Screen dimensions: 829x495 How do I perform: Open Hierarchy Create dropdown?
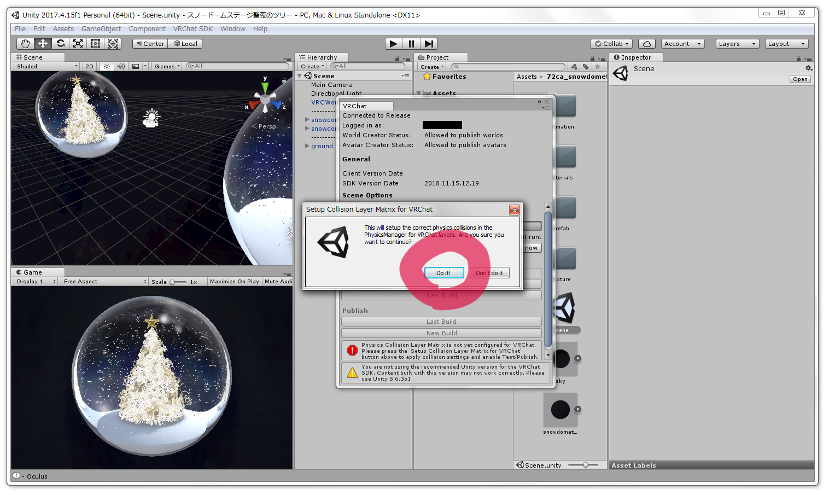click(x=312, y=67)
